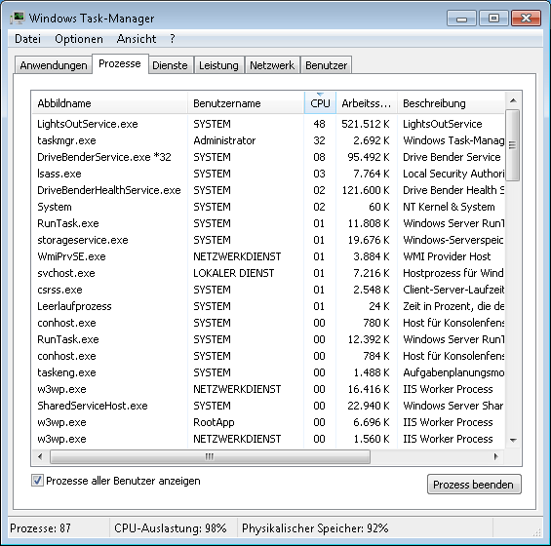Open the Leistung tab
This screenshot has width=551, height=546.
(x=218, y=65)
